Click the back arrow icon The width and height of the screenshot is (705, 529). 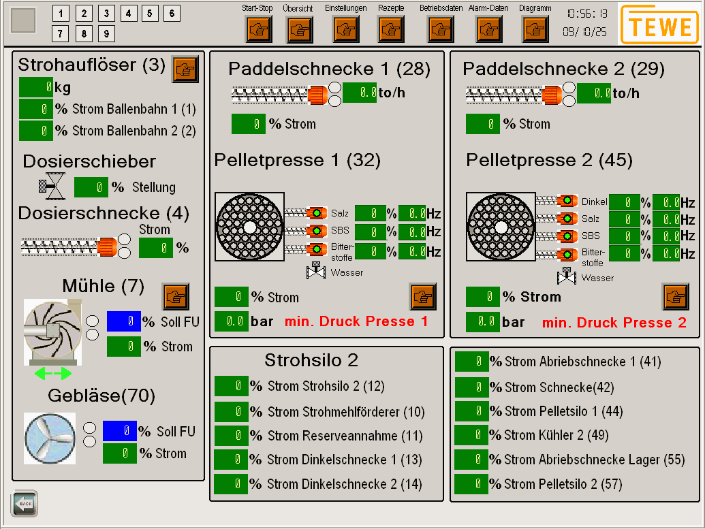[25, 503]
